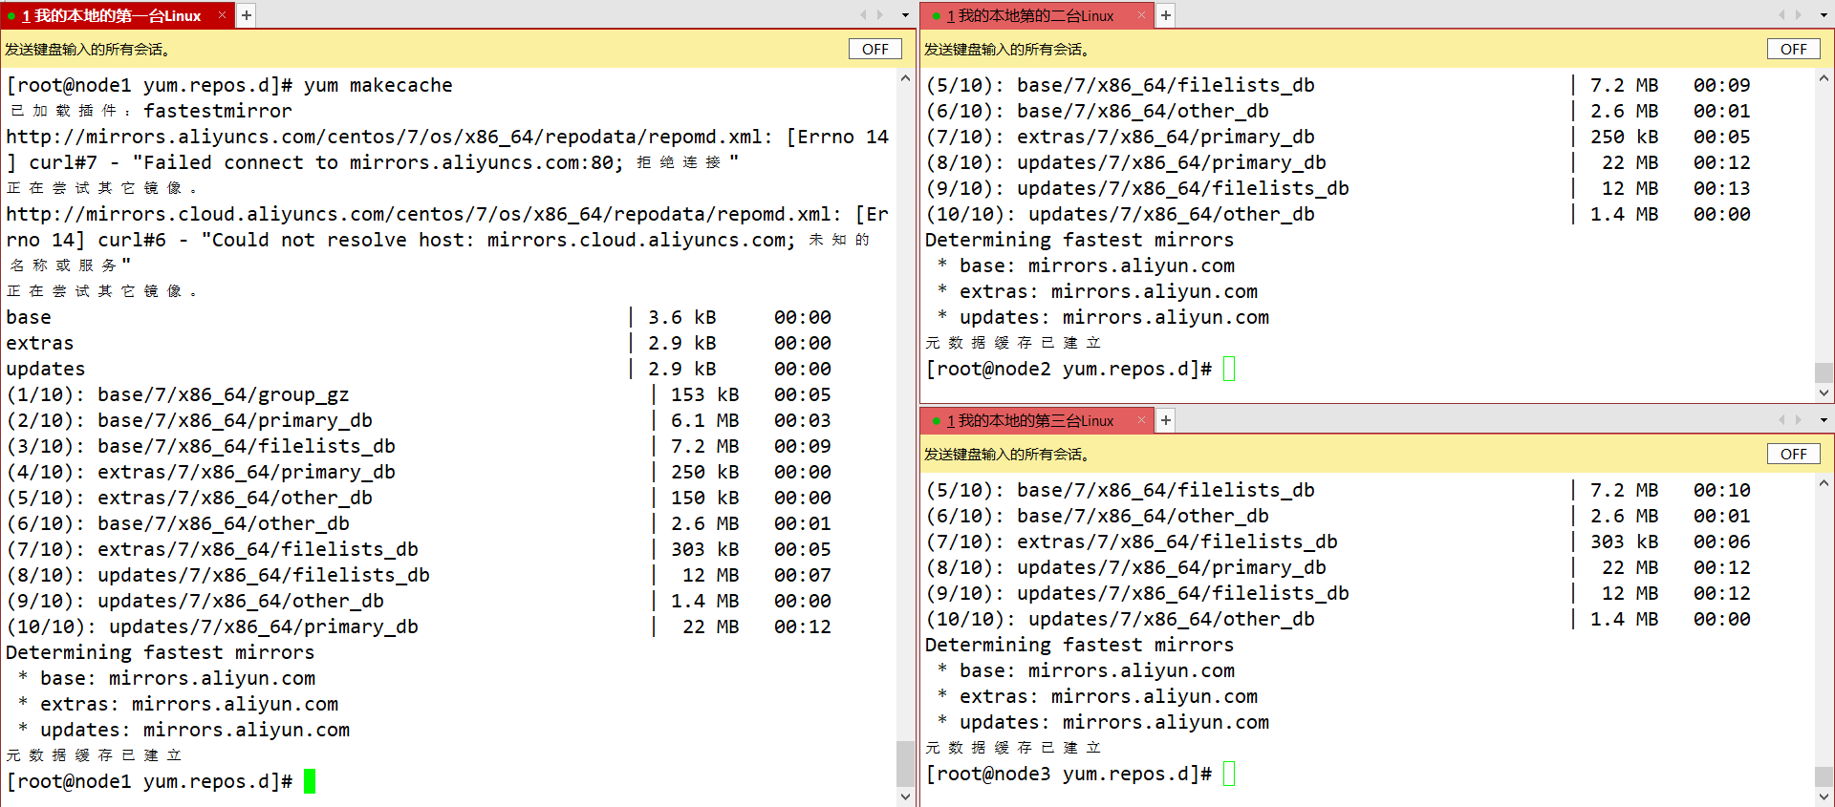Toggle the OFF switch in the first Linux pane
The image size is (1835, 807).
[875, 49]
